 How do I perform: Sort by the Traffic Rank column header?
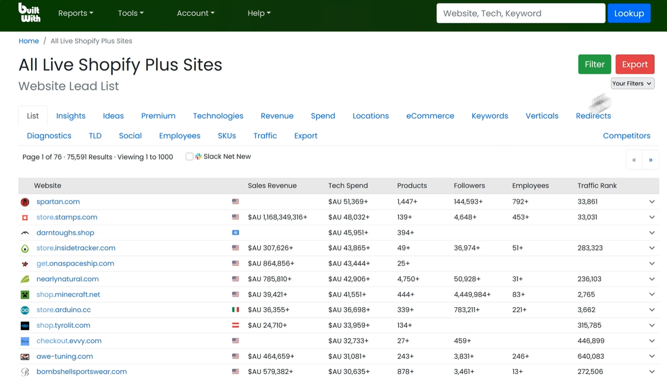click(597, 186)
